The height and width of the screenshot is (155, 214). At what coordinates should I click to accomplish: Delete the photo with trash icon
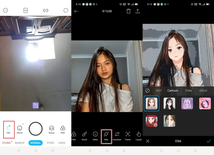pos(128,11)
